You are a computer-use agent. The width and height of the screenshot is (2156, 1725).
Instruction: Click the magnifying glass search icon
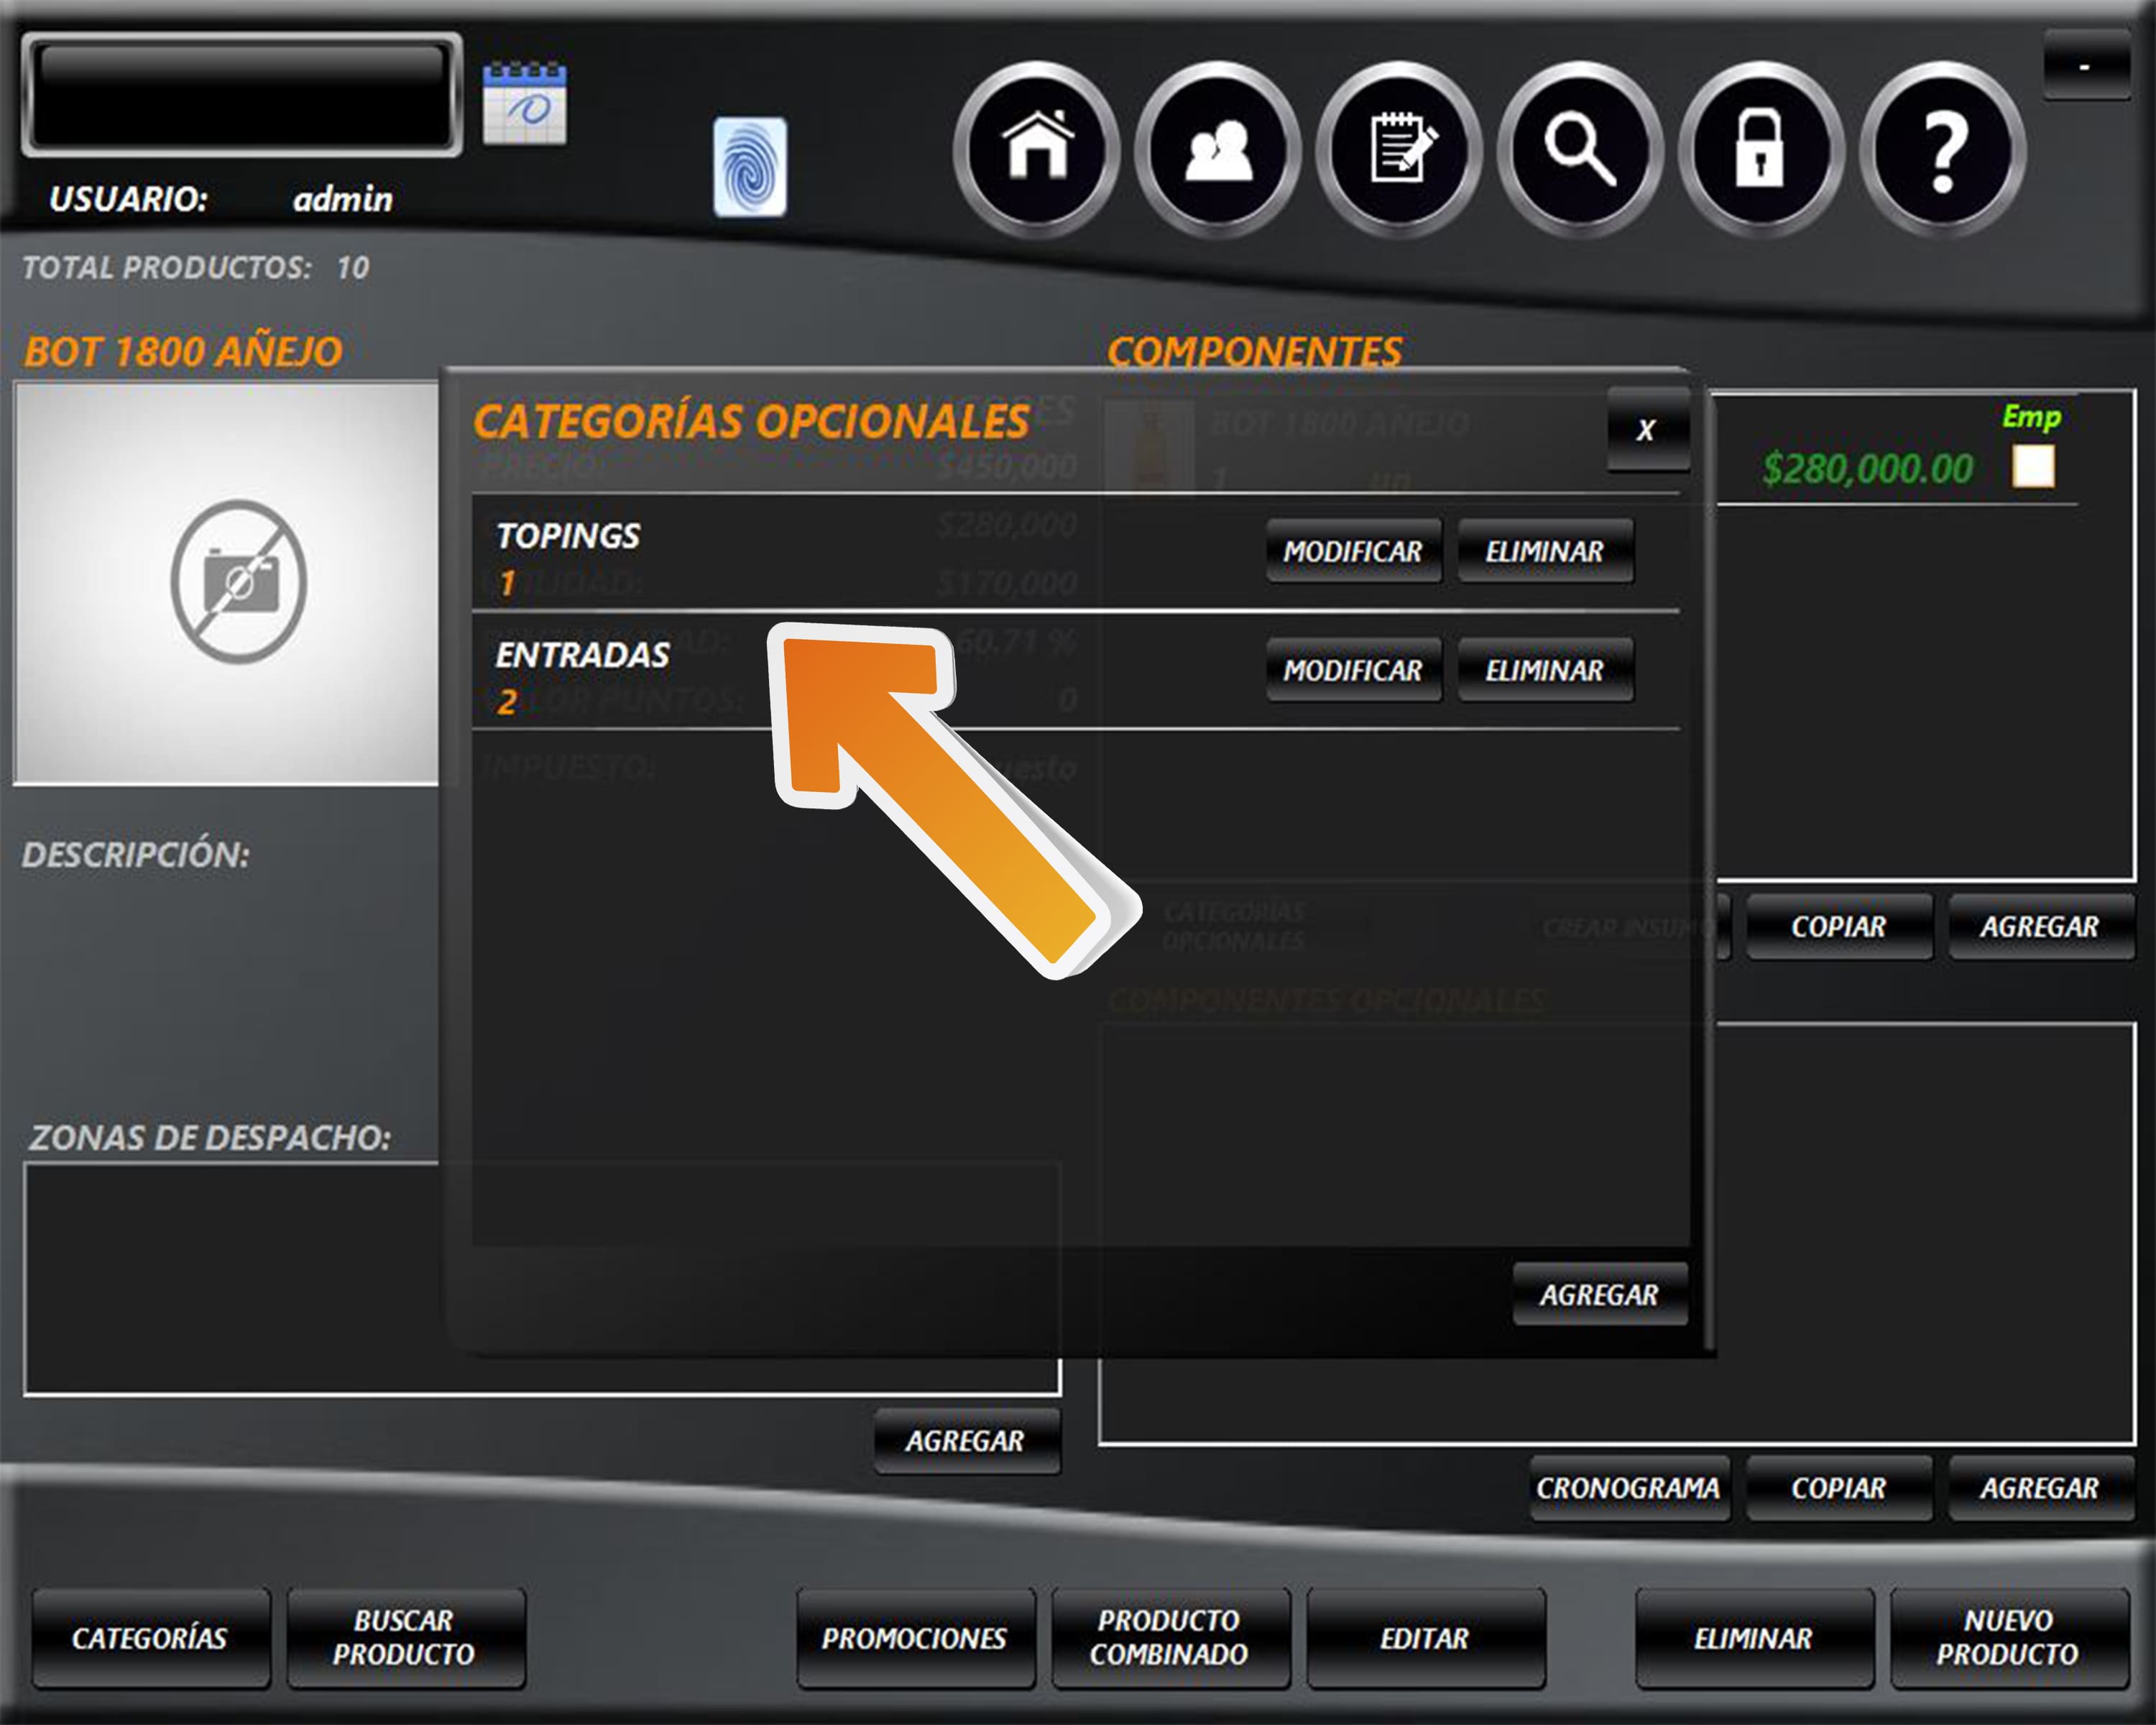(x=1580, y=149)
